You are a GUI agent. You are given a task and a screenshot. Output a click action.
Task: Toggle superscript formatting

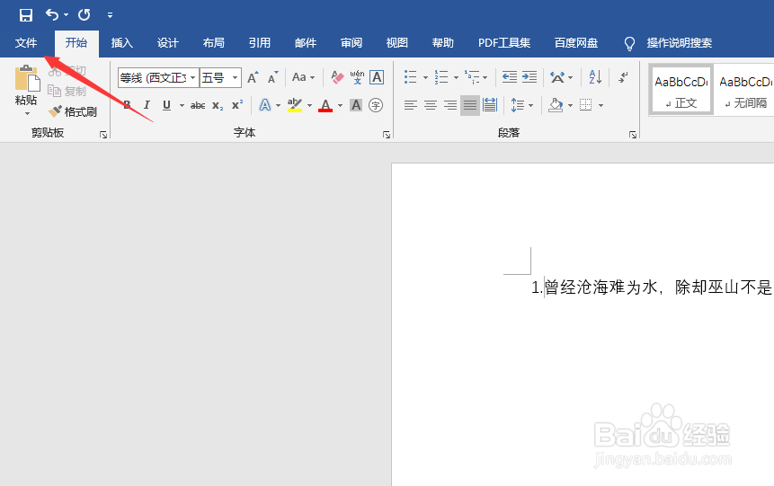[x=237, y=105]
